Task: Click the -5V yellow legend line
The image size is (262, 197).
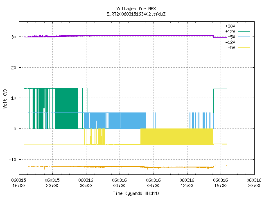Action: point(244,48)
